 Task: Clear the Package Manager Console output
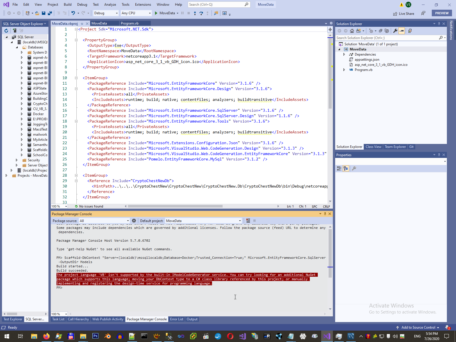click(248, 221)
